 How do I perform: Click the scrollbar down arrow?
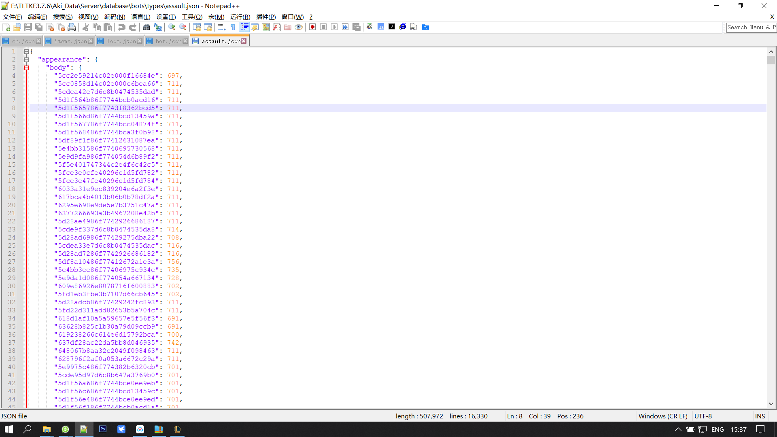pyautogui.click(x=771, y=404)
